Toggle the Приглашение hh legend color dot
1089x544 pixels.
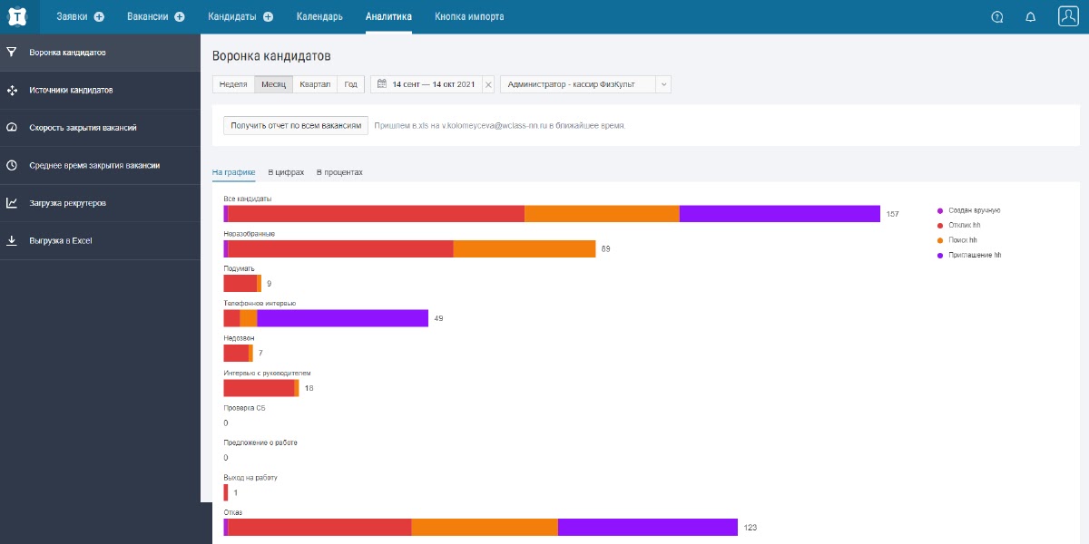(x=940, y=256)
